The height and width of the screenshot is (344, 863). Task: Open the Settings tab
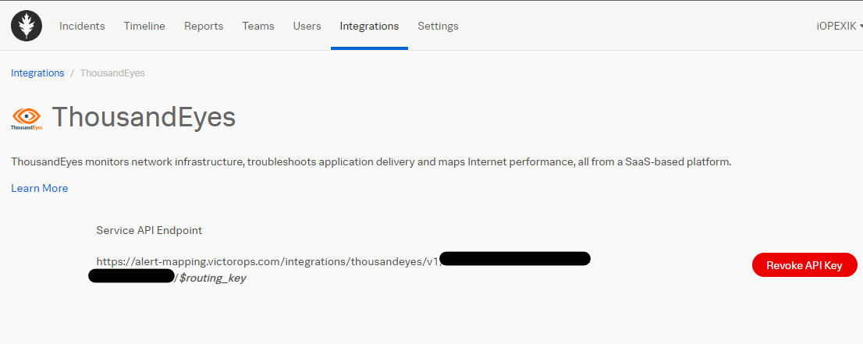tap(438, 26)
